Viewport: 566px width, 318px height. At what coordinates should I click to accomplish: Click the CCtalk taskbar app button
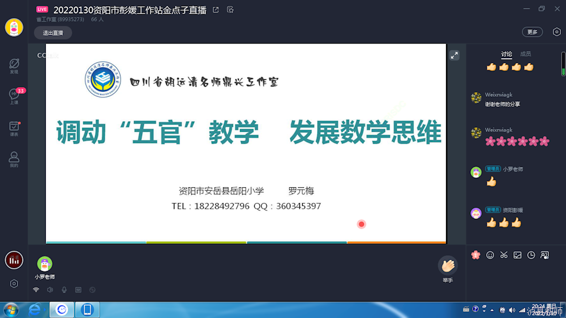[x=62, y=310]
